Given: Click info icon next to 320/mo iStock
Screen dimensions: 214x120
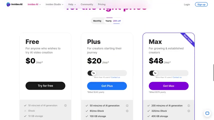Looking at the screenshot, I should click(x=189, y=111).
